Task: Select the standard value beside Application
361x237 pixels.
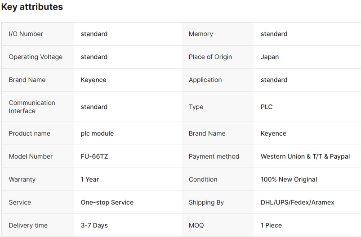Action: pos(274,80)
